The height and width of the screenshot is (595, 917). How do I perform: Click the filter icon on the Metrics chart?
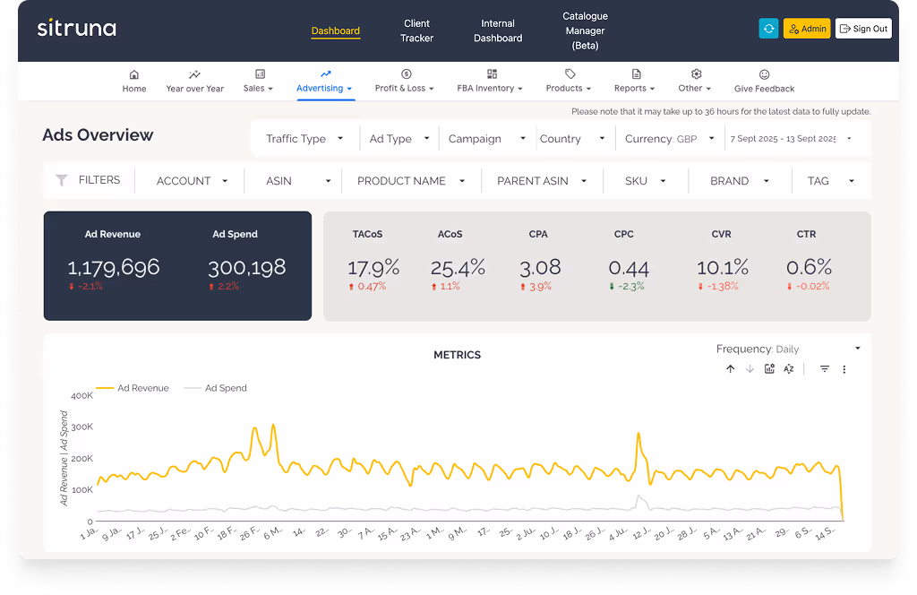(x=824, y=368)
